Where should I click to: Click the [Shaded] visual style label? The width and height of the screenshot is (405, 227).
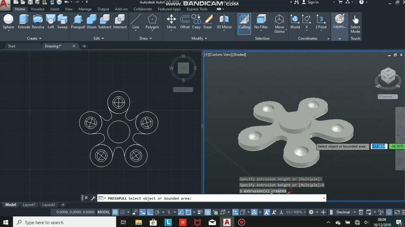(239, 55)
